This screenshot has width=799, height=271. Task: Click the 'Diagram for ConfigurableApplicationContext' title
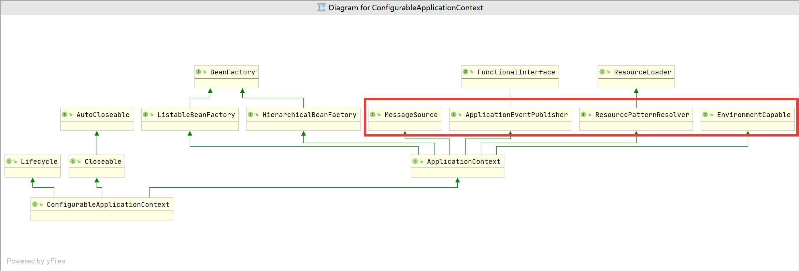coord(405,8)
